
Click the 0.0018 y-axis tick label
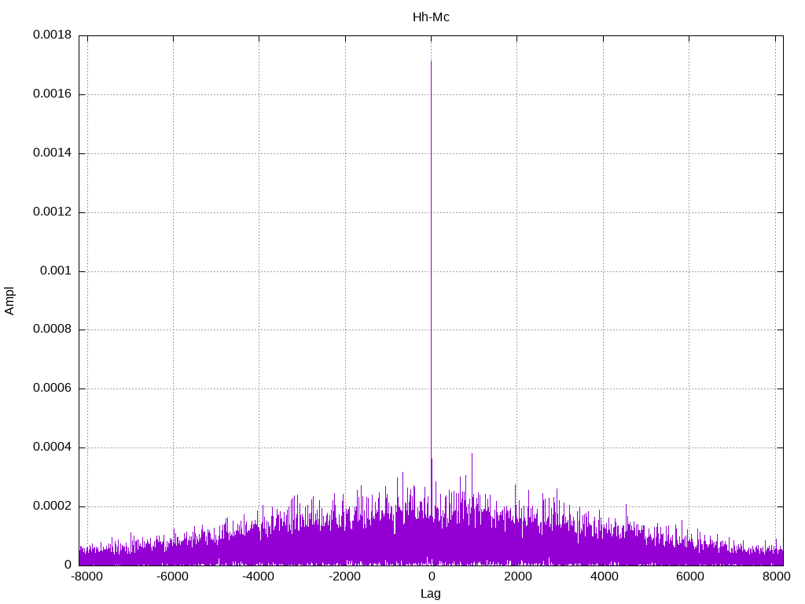(x=53, y=35)
